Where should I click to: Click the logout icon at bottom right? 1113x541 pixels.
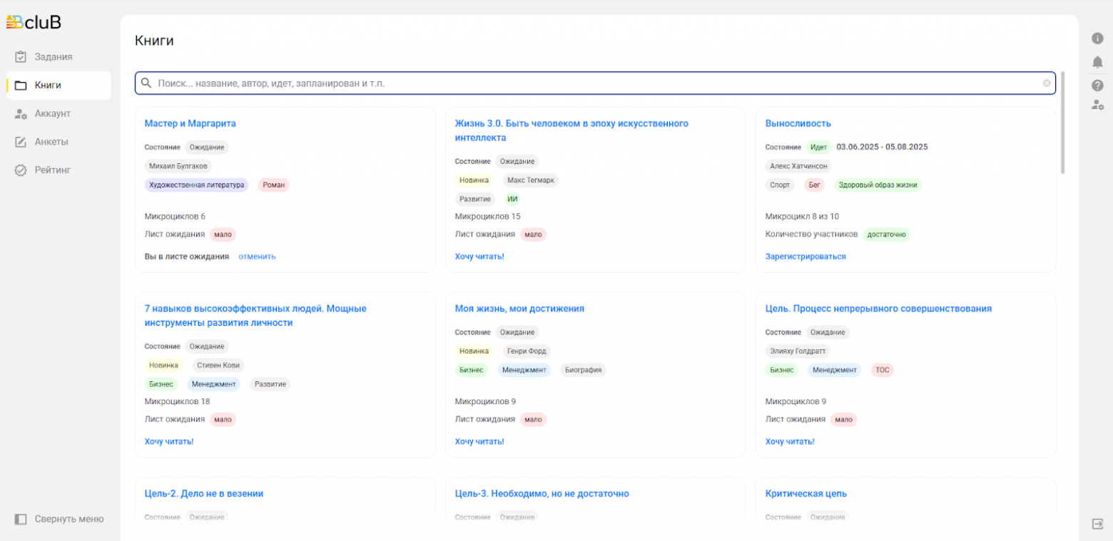[1097, 524]
